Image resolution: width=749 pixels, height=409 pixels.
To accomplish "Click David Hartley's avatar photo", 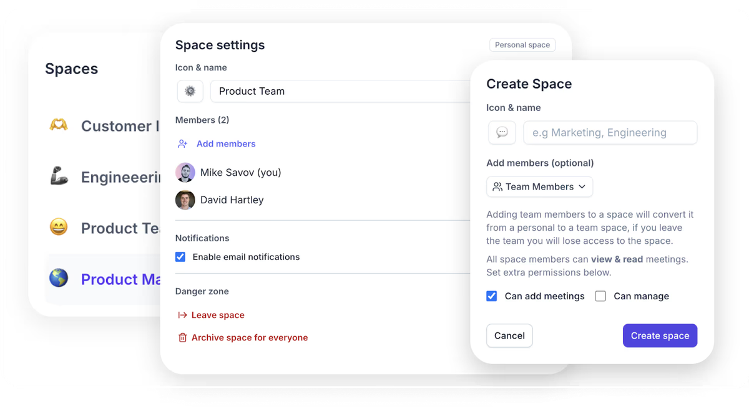I will click(x=185, y=200).
